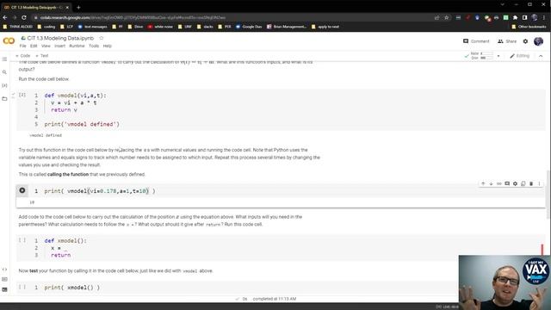The image size is (551, 310).
Task: Click the page vertical scrollbar
Action: click(x=548, y=194)
